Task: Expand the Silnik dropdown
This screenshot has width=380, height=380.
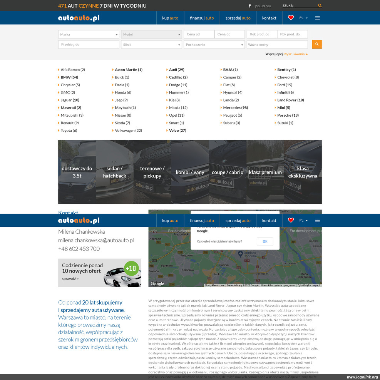Action: (151, 45)
